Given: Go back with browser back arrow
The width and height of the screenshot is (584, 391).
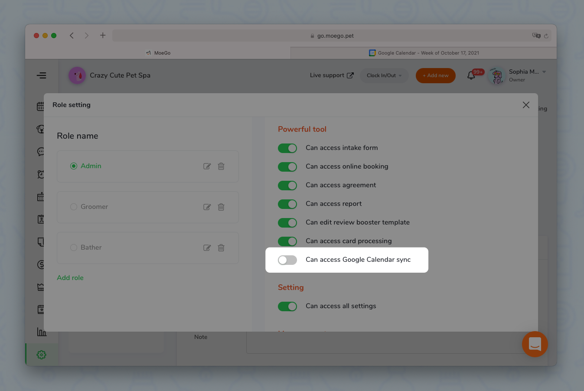Looking at the screenshot, I should (x=72, y=36).
